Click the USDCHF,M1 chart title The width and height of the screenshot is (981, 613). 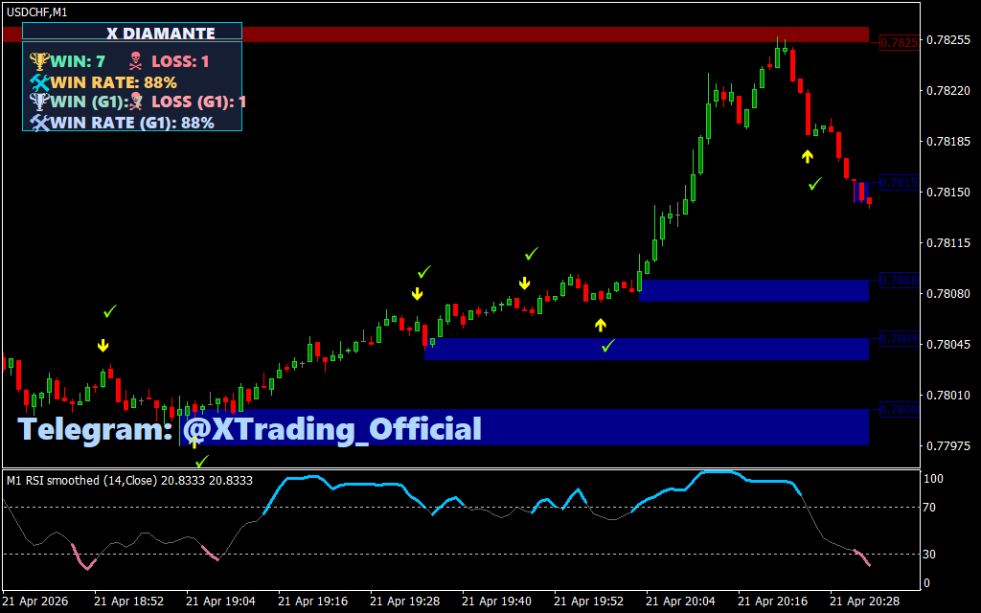tap(36, 11)
